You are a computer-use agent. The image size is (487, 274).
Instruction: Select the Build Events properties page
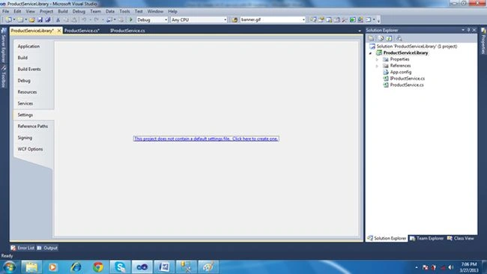(x=34, y=69)
